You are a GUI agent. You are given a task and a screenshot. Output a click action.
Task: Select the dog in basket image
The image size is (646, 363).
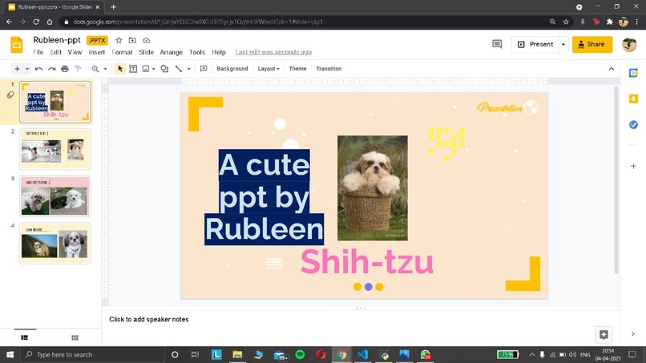click(x=373, y=188)
